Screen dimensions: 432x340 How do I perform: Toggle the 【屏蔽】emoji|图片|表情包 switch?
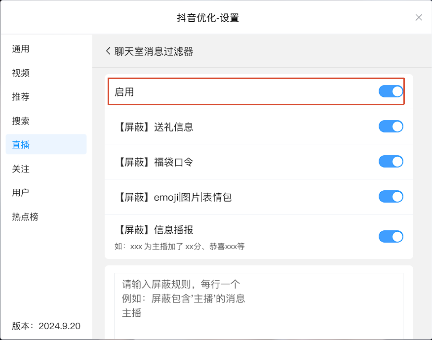(x=391, y=197)
